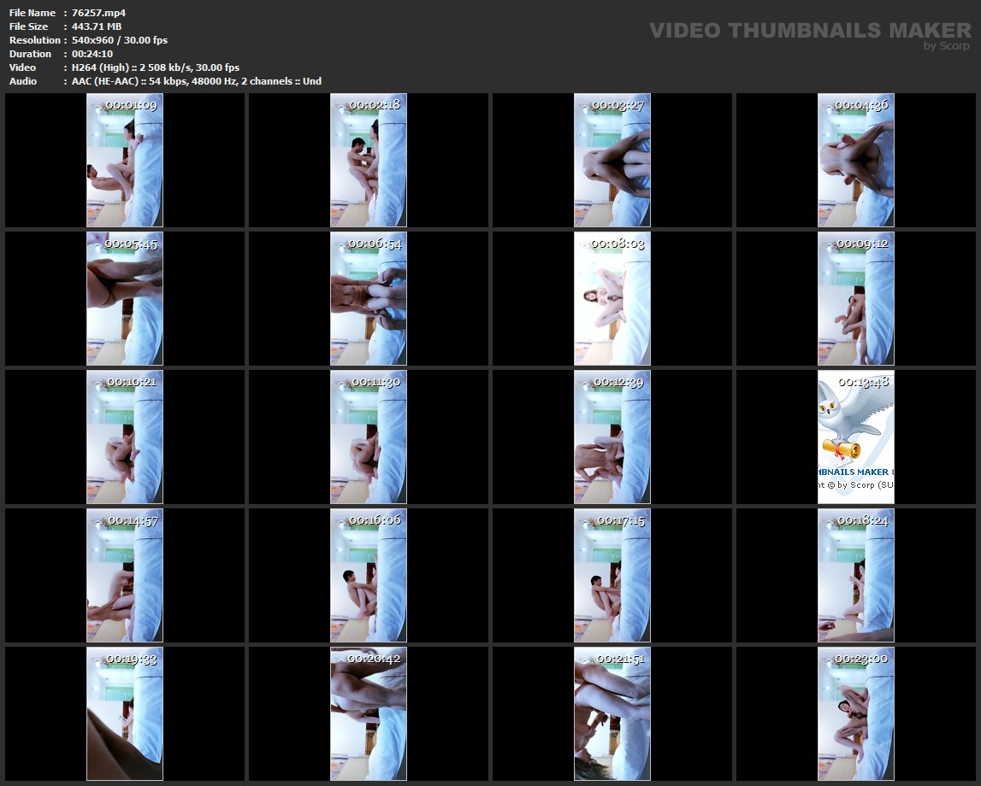
Task: Click the "by Scorp" credit text
Action: tap(947, 47)
